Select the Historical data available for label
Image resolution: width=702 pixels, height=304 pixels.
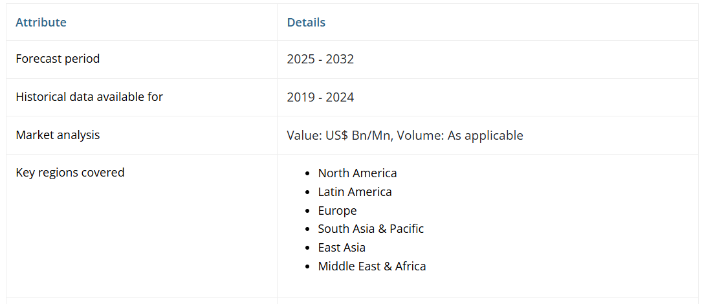coord(89,97)
